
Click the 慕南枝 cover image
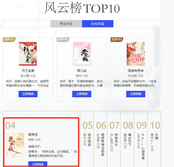pyautogui.click(x=15, y=145)
